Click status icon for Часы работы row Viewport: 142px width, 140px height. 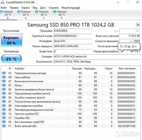(4, 77)
